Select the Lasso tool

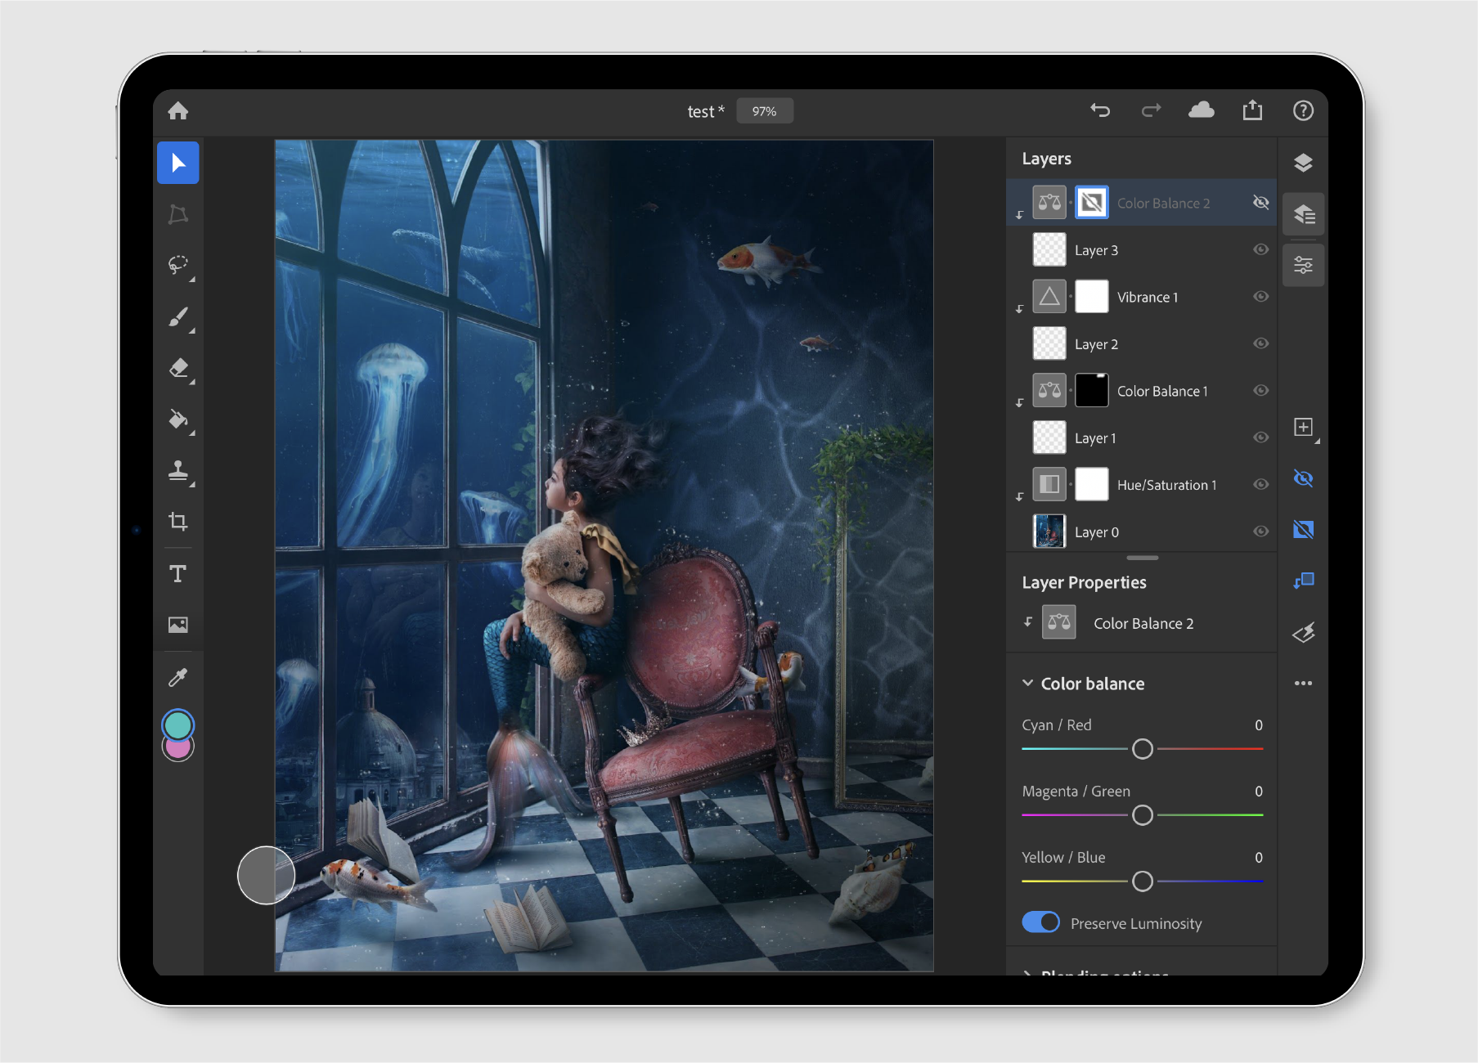pos(177,265)
